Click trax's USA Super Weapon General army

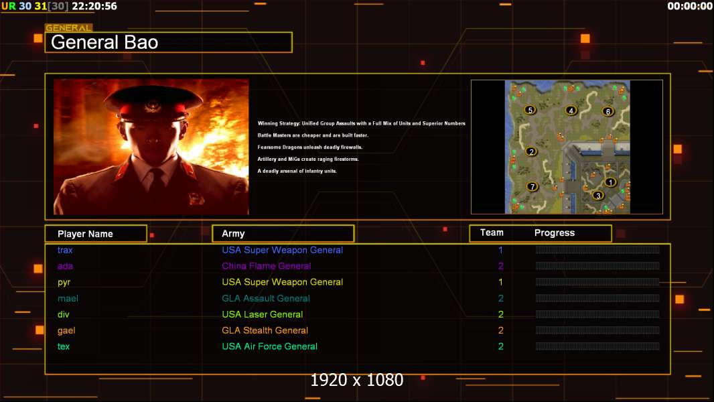coord(283,250)
